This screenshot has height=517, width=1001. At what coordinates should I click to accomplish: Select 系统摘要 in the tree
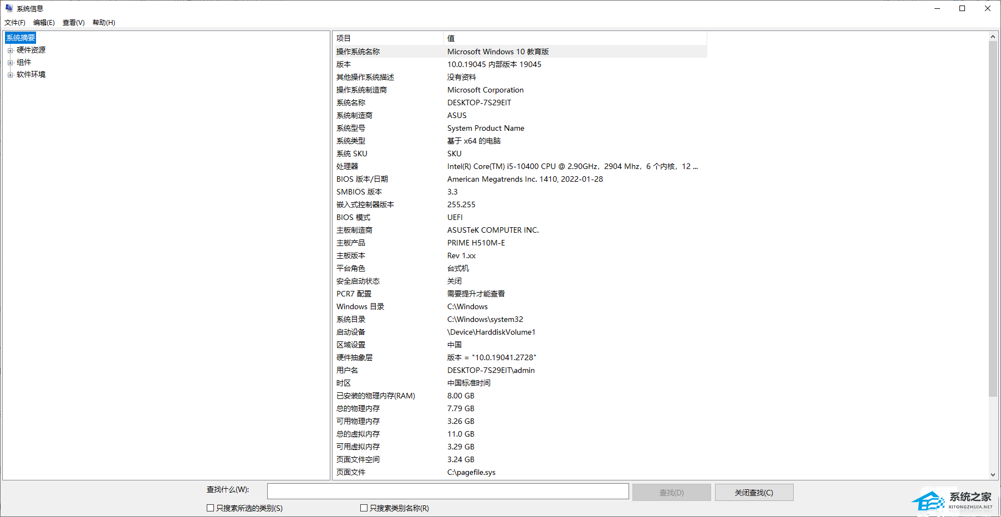click(x=21, y=38)
